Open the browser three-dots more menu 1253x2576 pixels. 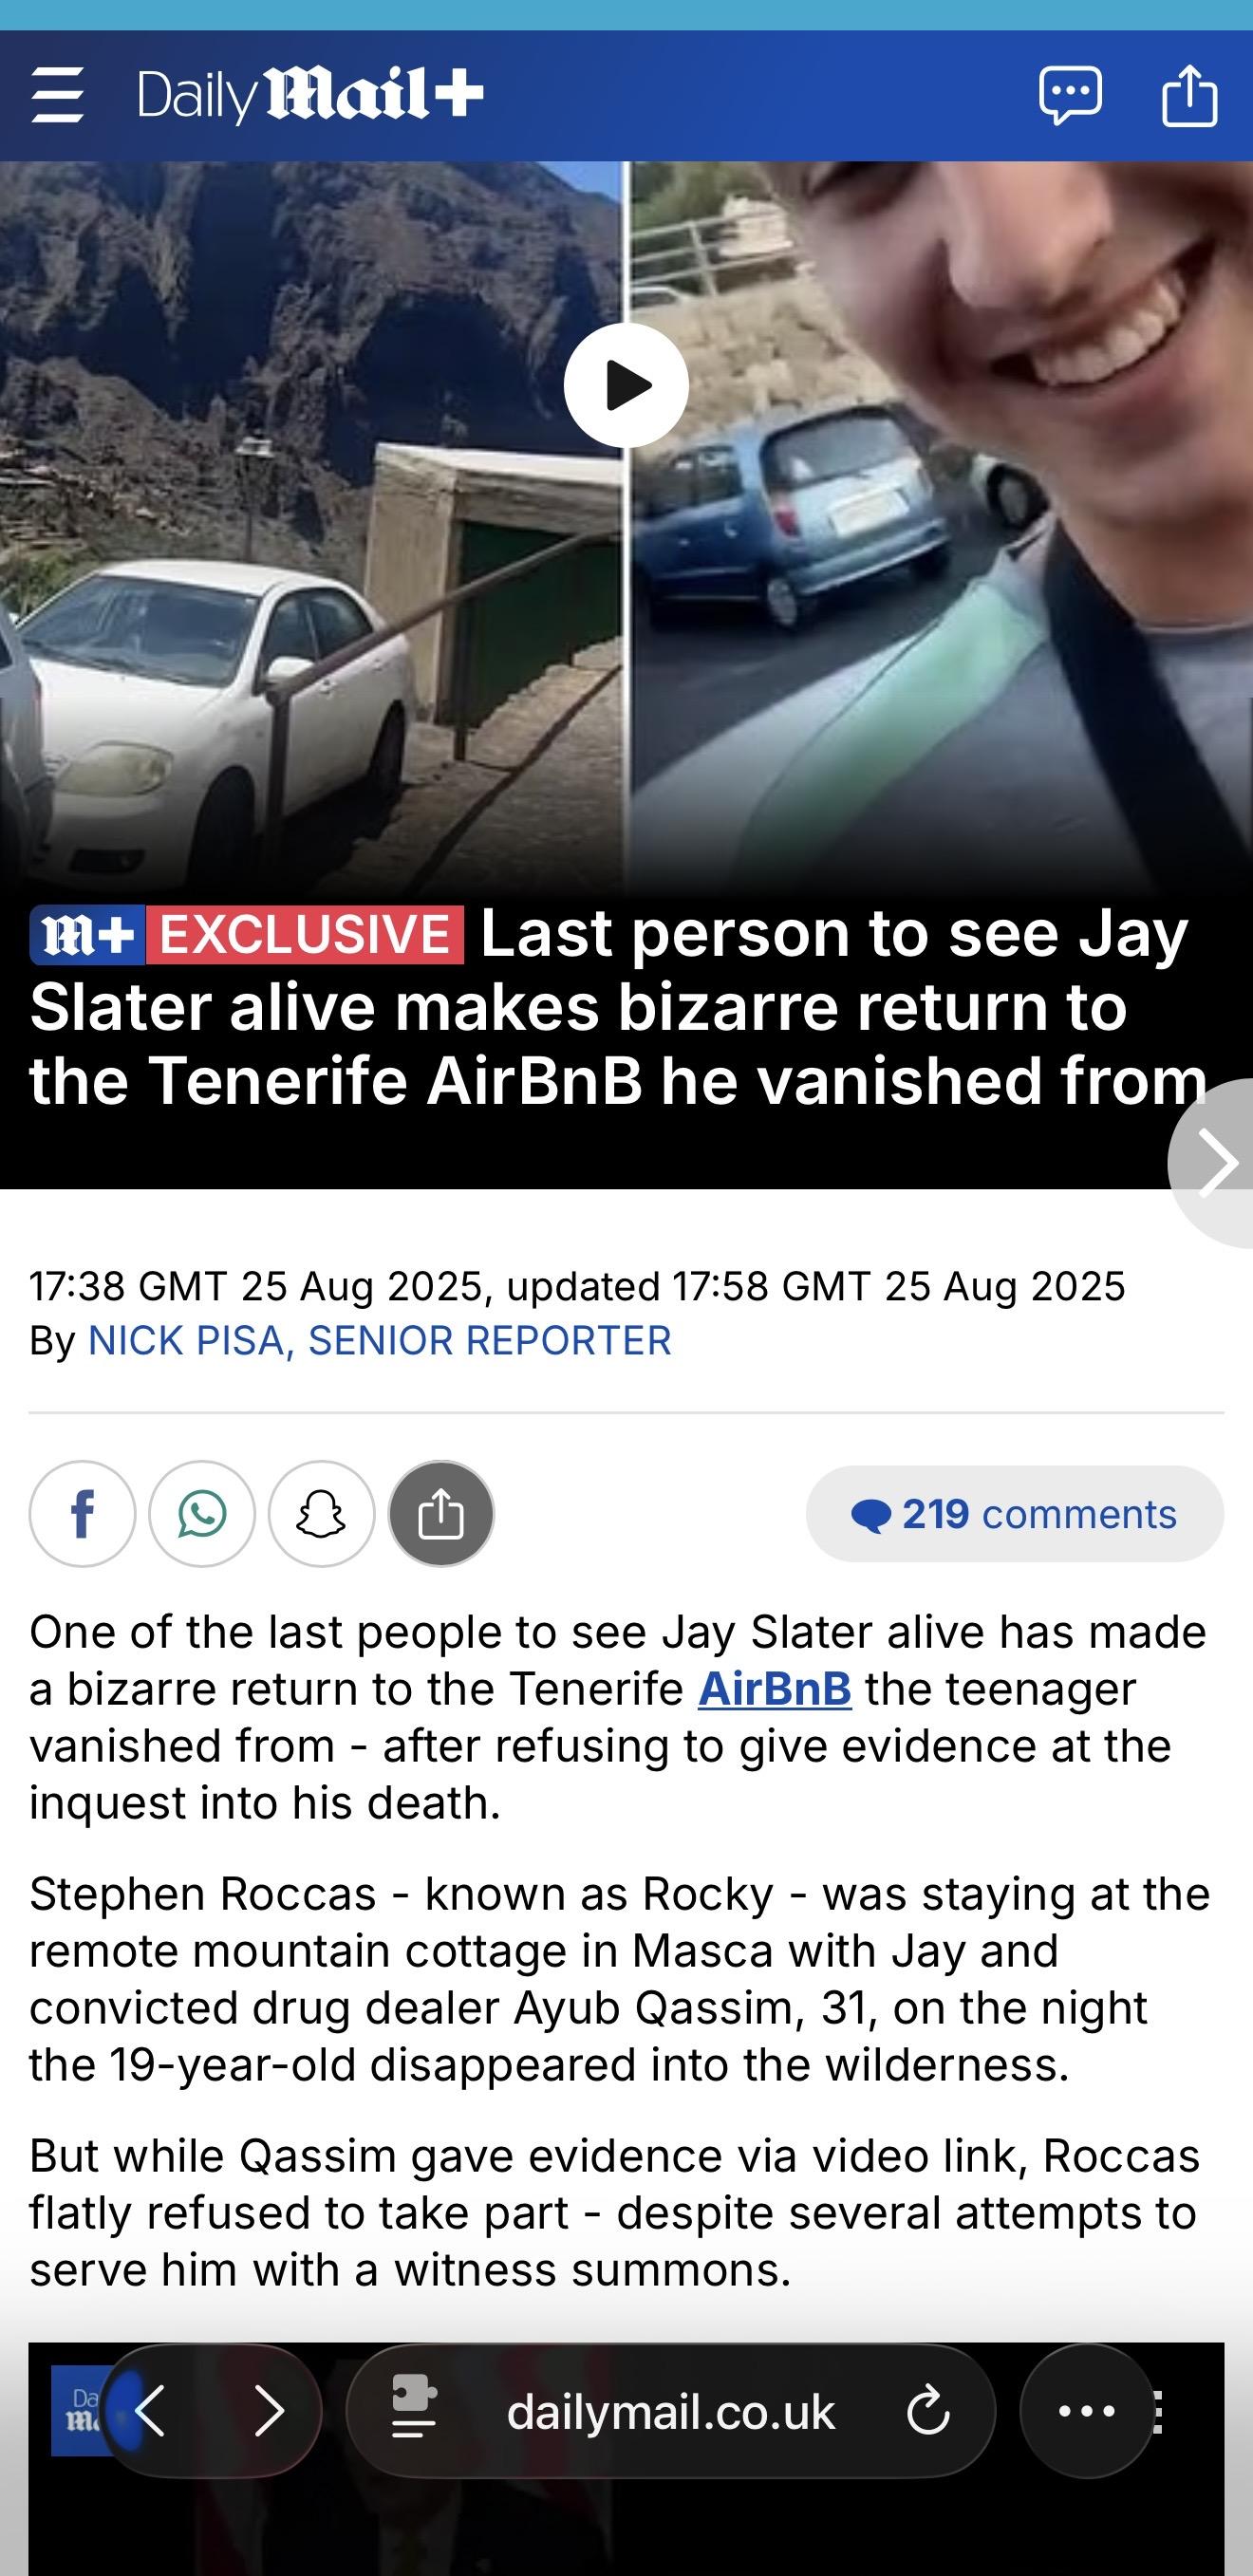coord(1087,2411)
